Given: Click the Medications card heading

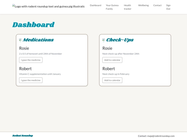Looking at the screenshot, I should [x=38, y=40].
